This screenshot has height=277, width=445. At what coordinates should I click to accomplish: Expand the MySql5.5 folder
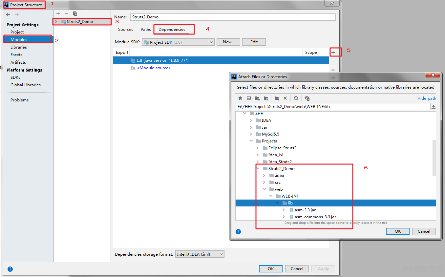click(251, 134)
